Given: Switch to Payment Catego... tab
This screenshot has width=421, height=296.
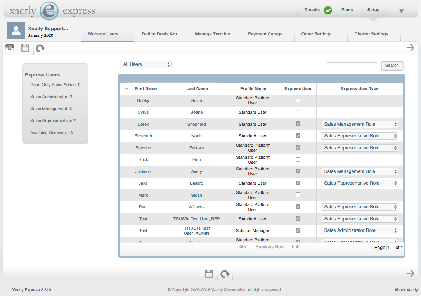Looking at the screenshot, I should click(x=267, y=34).
